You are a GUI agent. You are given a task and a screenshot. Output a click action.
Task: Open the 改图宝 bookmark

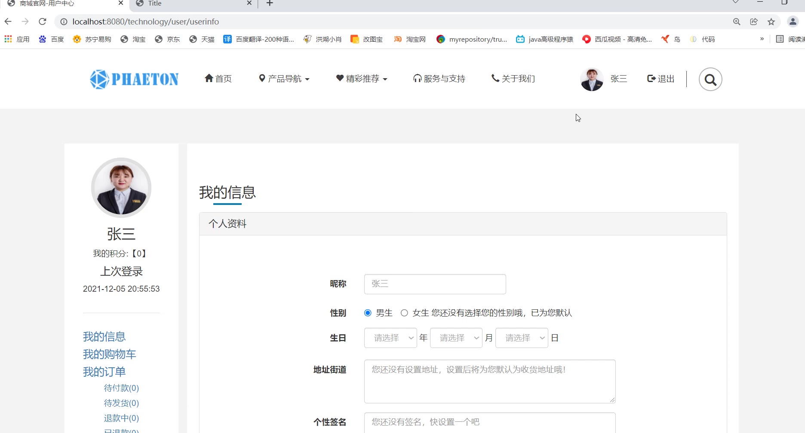[x=367, y=39]
